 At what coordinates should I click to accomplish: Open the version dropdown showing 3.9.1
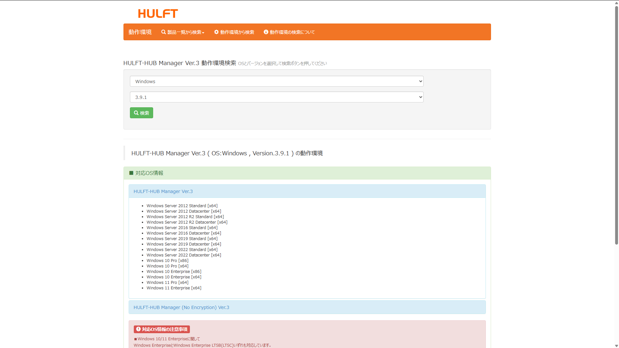click(x=276, y=97)
